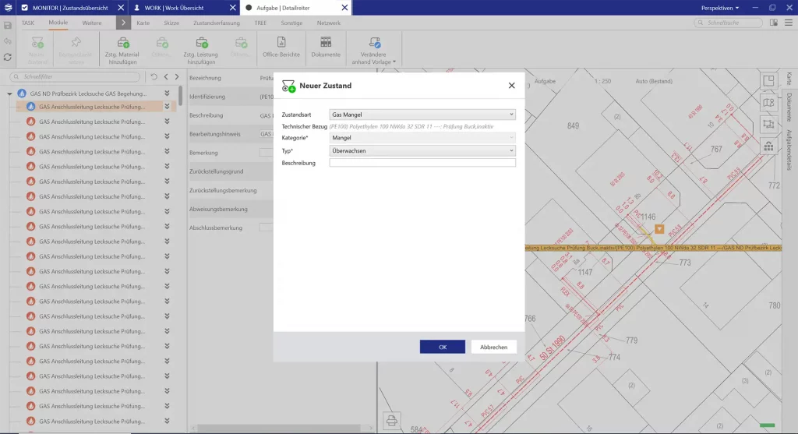Click the orange marker symbol on the map

pyautogui.click(x=659, y=228)
